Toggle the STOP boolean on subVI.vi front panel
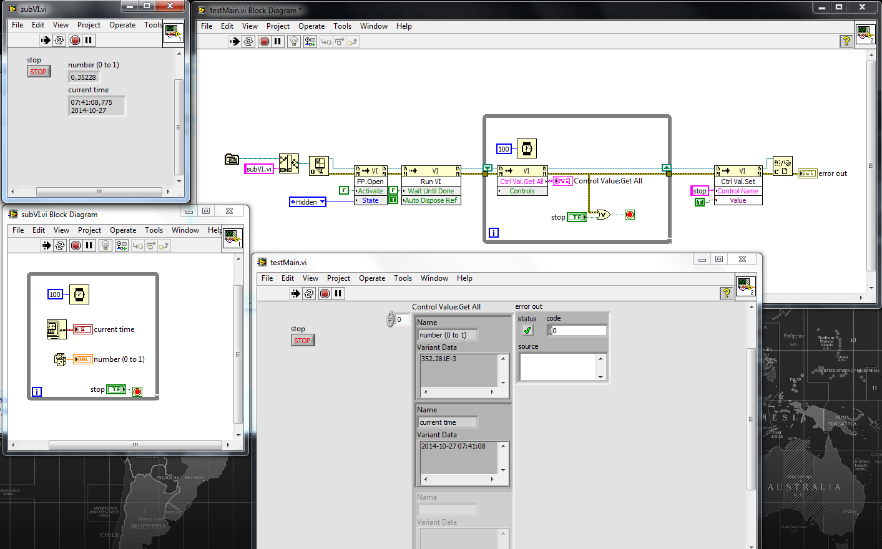Screen dimensions: 882x549 point(38,72)
